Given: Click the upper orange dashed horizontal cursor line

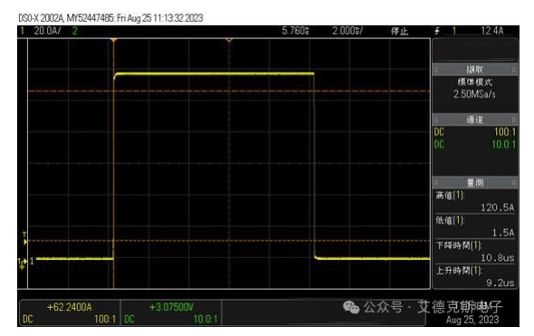Looking at the screenshot, I should point(229,91).
